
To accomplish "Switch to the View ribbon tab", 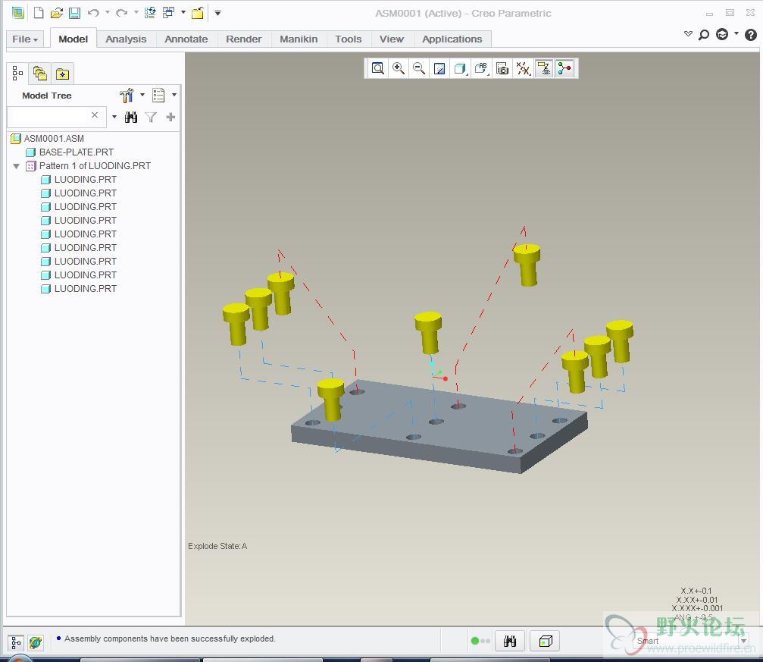I will pyautogui.click(x=392, y=39).
